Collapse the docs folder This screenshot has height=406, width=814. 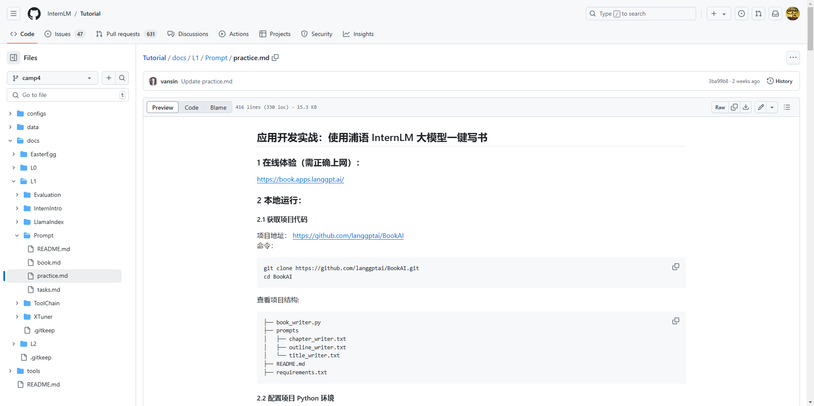pos(10,141)
